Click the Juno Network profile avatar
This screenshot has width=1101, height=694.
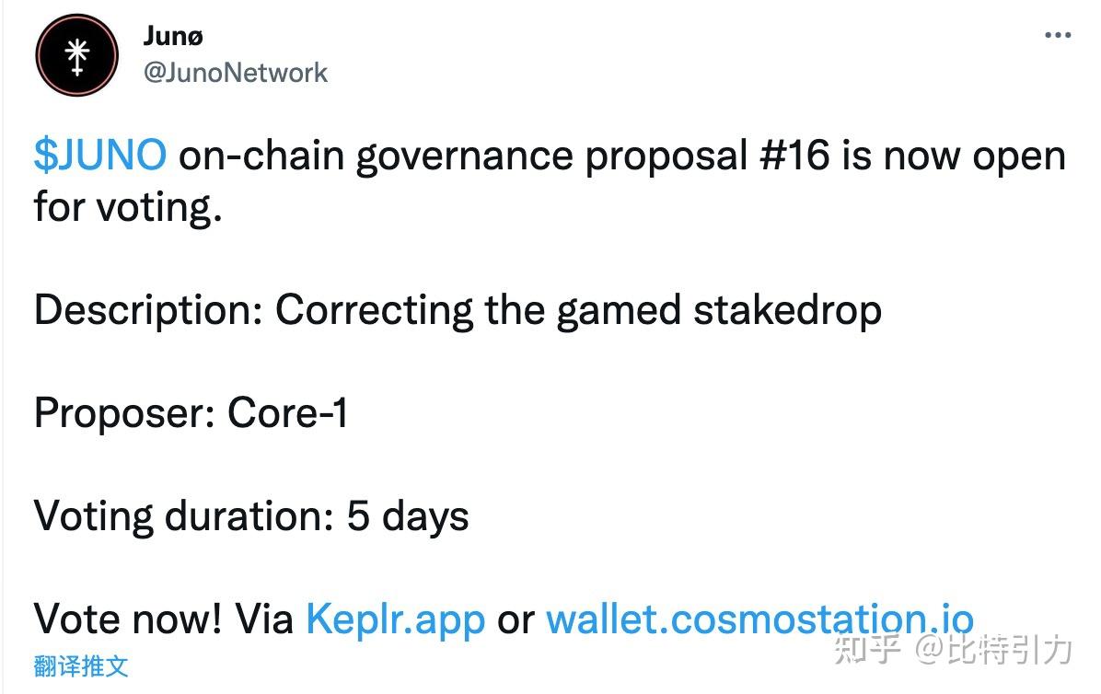pyautogui.click(x=77, y=55)
